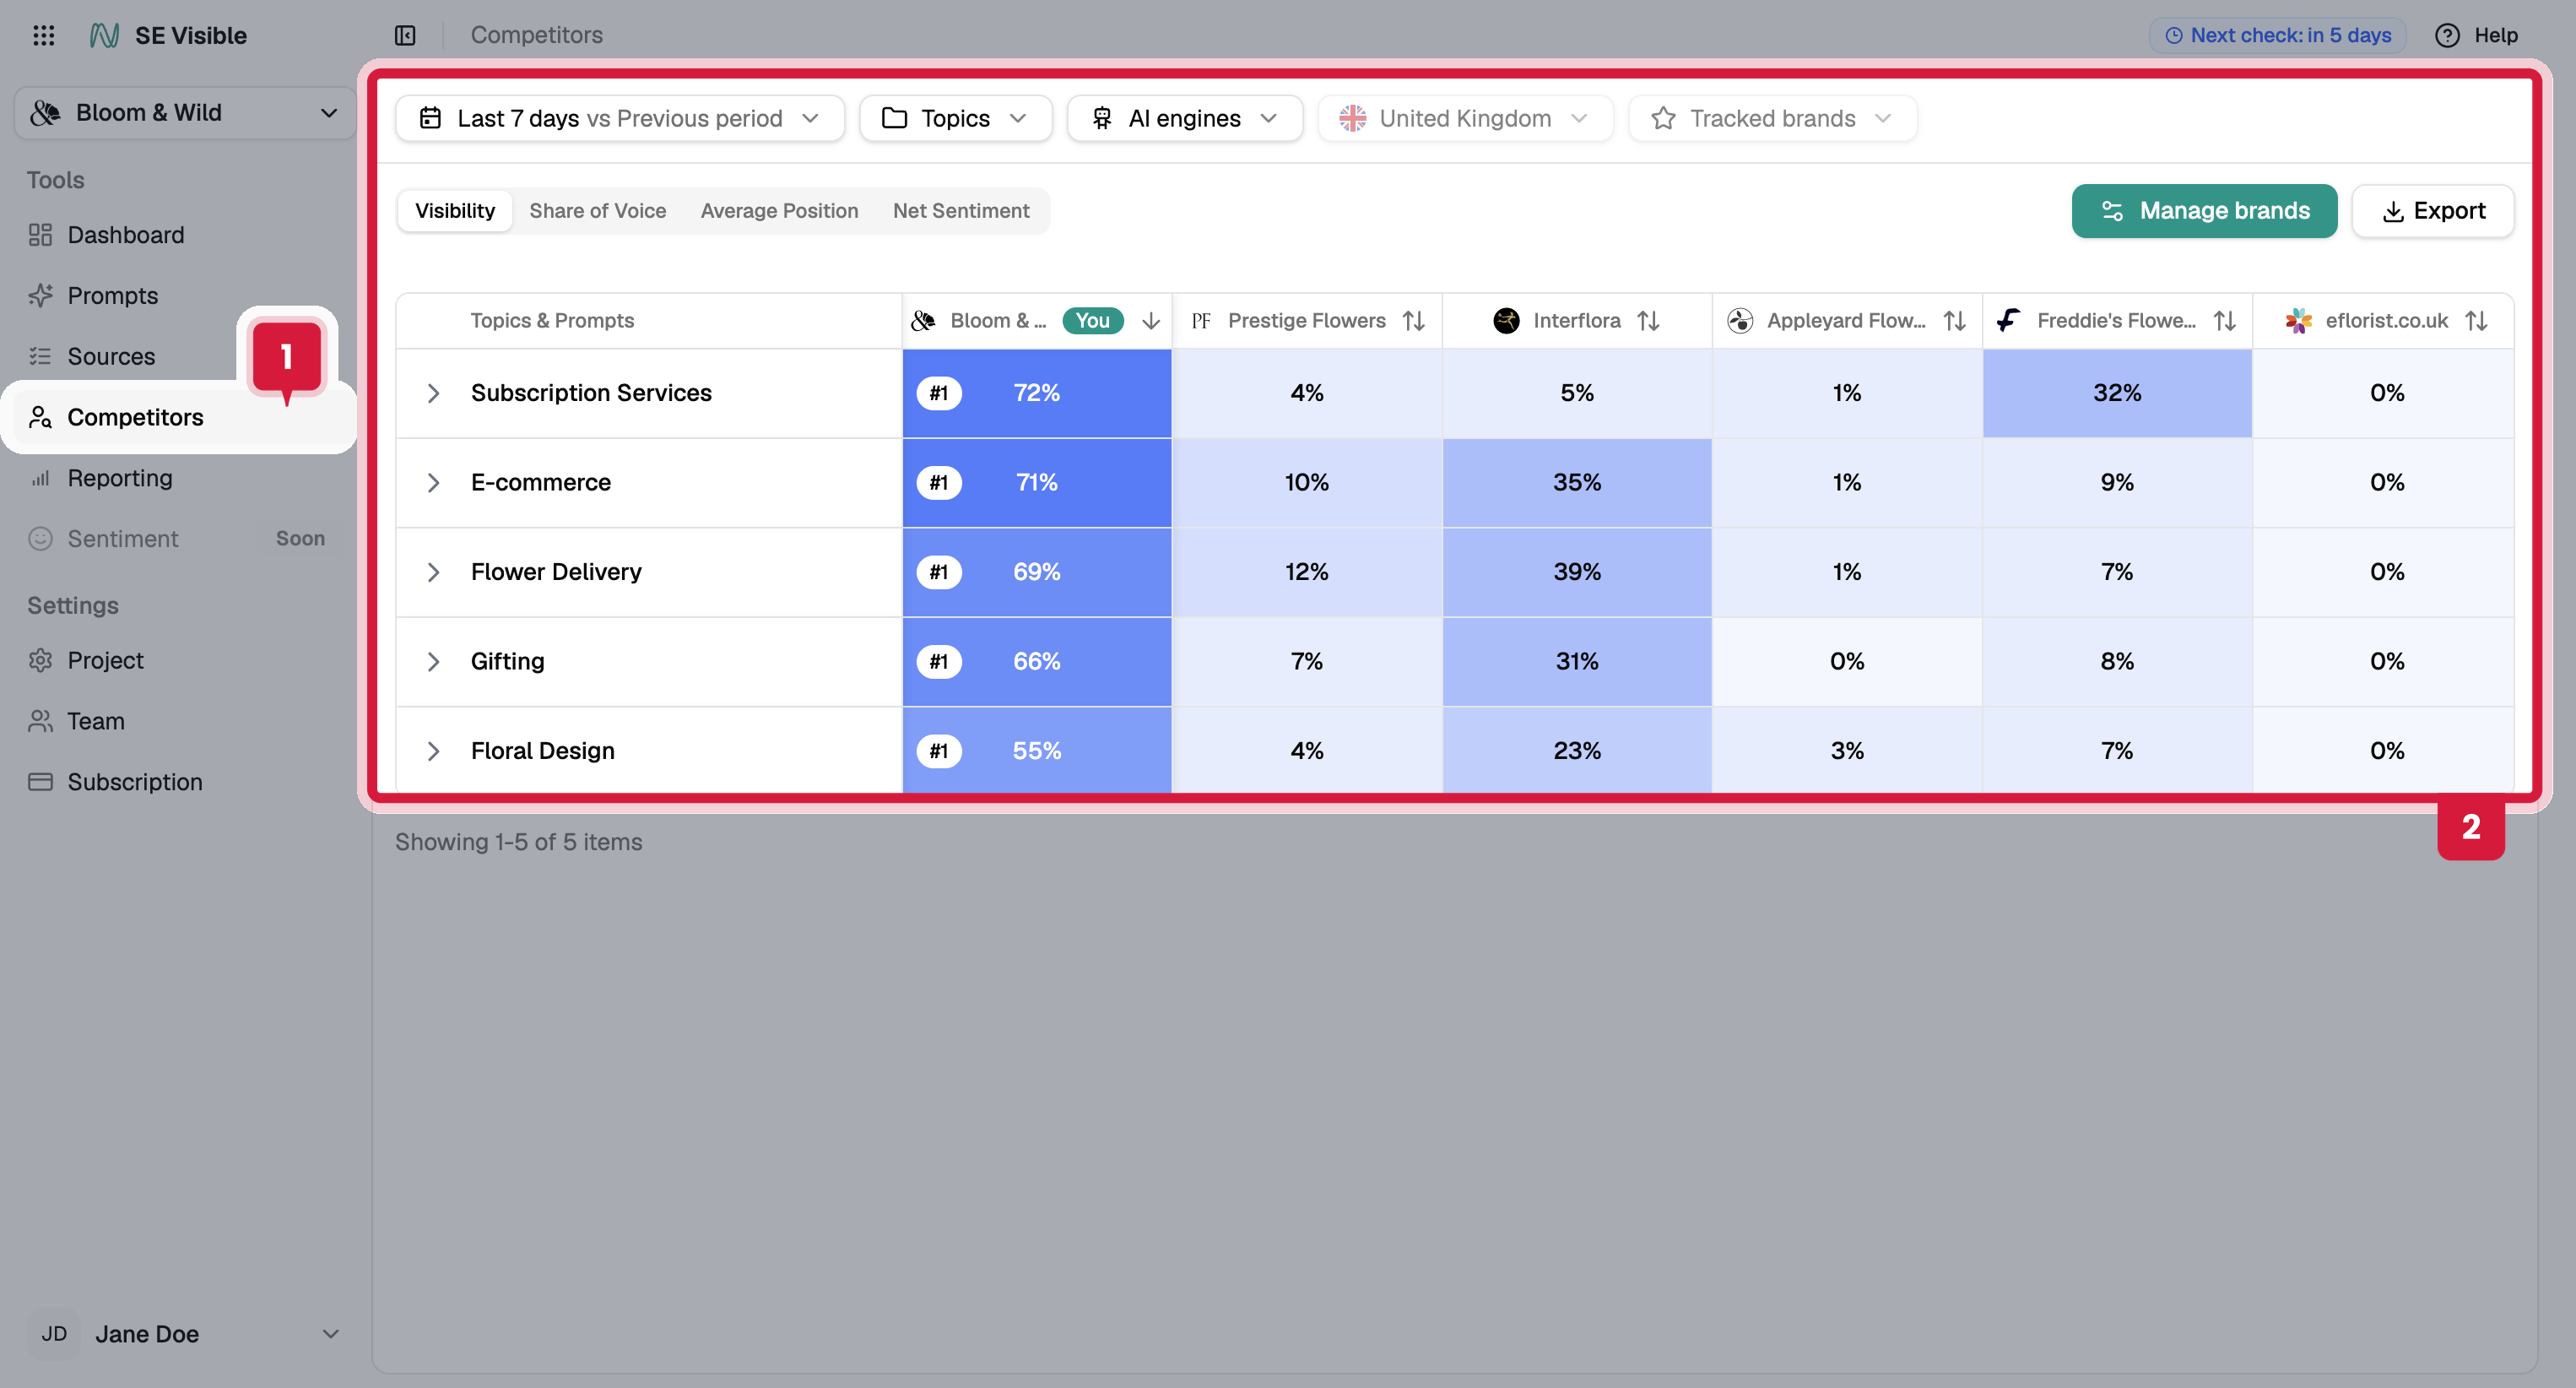Sort by Bloom & Wild column arrow
The width and height of the screenshot is (2576, 1388).
pyautogui.click(x=1151, y=321)
